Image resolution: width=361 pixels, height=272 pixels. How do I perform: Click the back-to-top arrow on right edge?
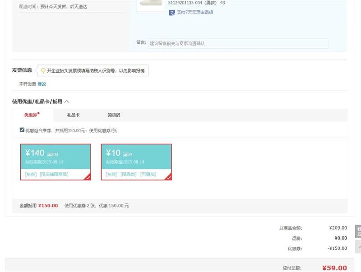[x=358, y=247]
